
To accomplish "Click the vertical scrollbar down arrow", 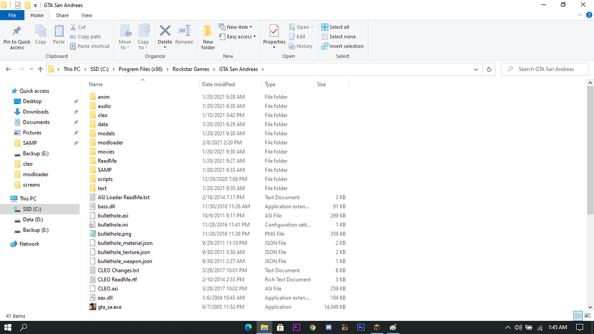I will (591, 307).
